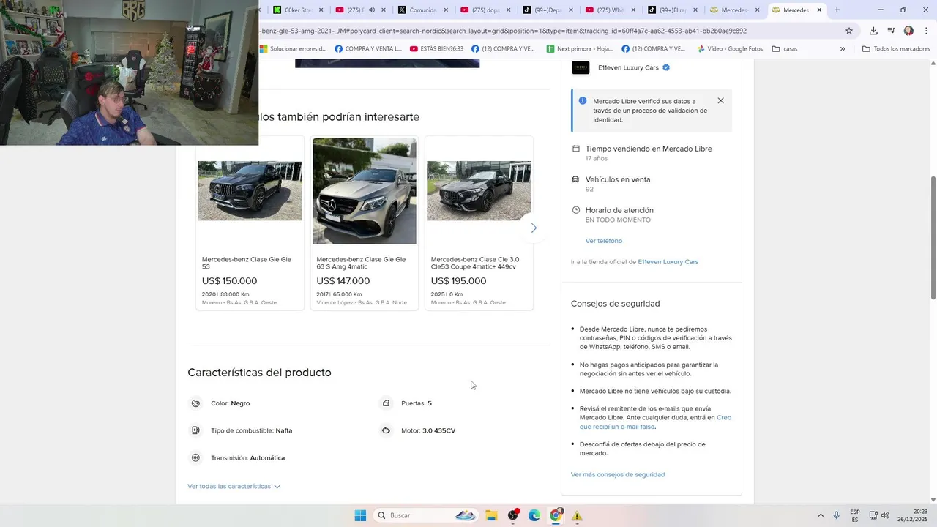
Task: Show more bookmarks with the overflow chevron
Action: point(843,49)
